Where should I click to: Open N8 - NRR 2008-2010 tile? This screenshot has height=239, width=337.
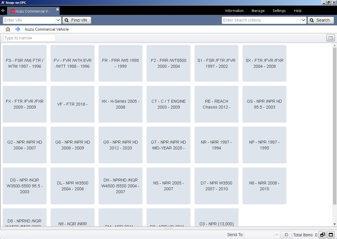[x=264, y=186]
